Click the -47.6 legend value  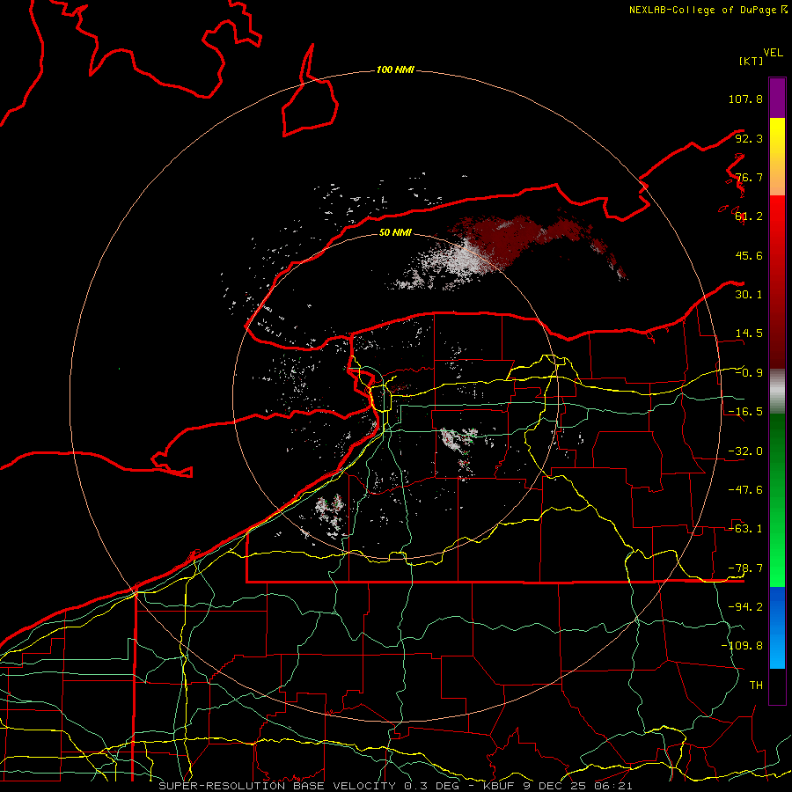(x=745, y=490)
